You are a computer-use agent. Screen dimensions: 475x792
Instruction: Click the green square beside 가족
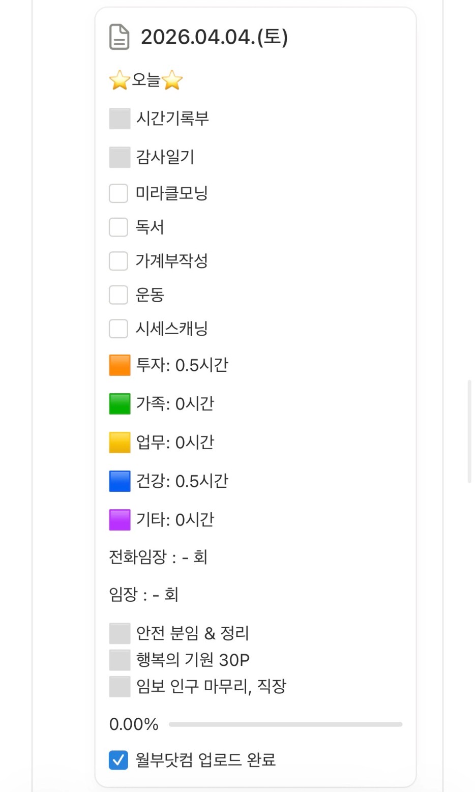point(120,404)
